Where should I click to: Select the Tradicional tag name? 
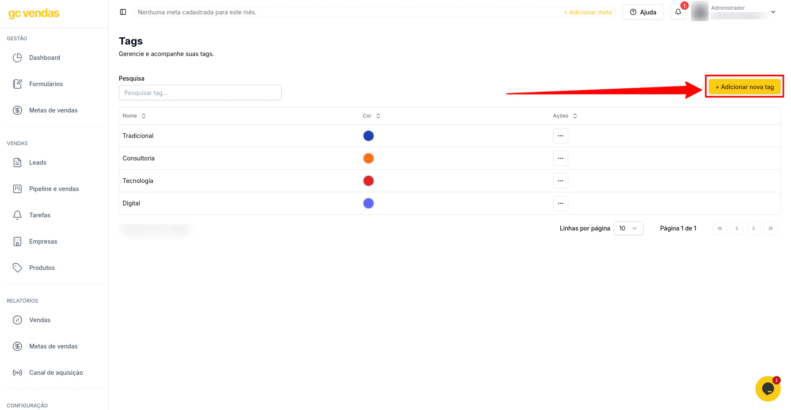point(138,136)
